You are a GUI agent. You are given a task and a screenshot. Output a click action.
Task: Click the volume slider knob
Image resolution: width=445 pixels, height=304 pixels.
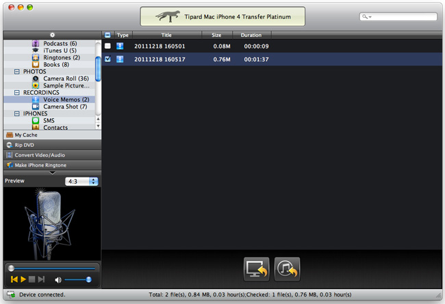pyautogui.click(x=88, y=279)
